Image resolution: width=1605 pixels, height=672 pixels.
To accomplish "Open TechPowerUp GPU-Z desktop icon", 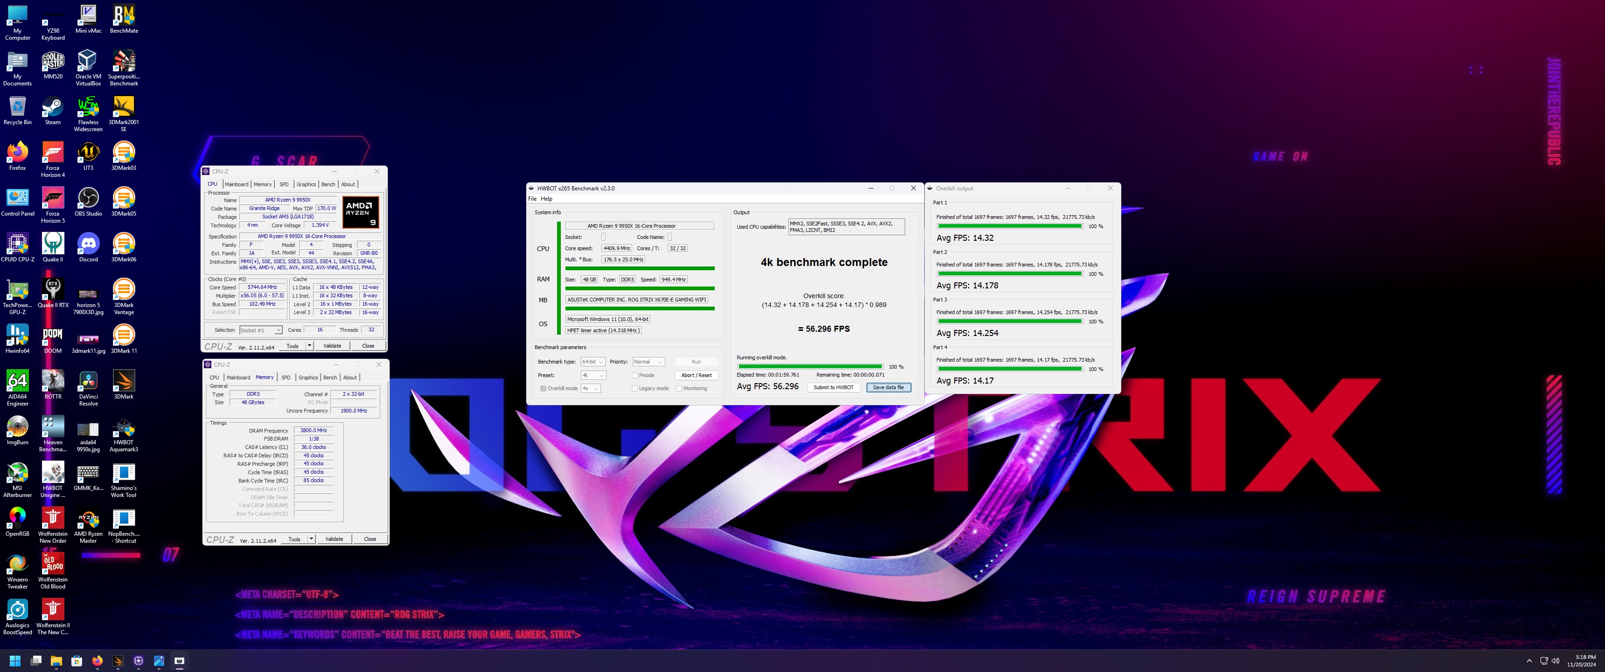I will pos(17,297).
